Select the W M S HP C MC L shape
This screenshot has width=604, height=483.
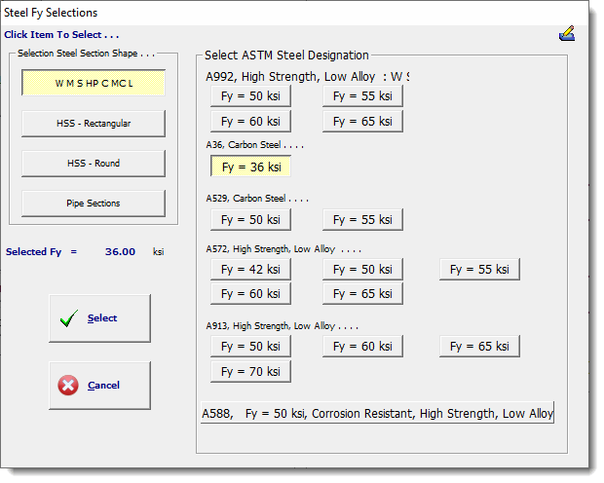coord(94,84)
